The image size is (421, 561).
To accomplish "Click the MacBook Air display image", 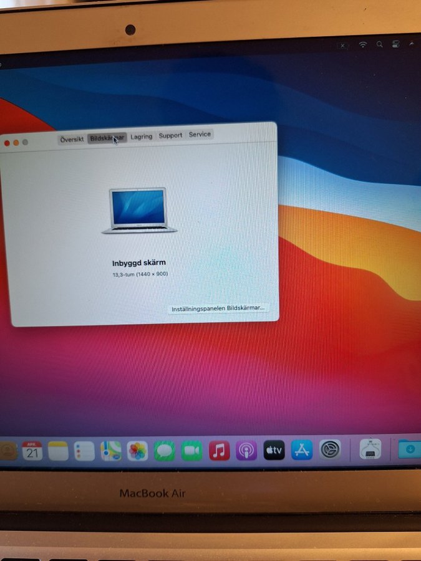I will (139, 211).
